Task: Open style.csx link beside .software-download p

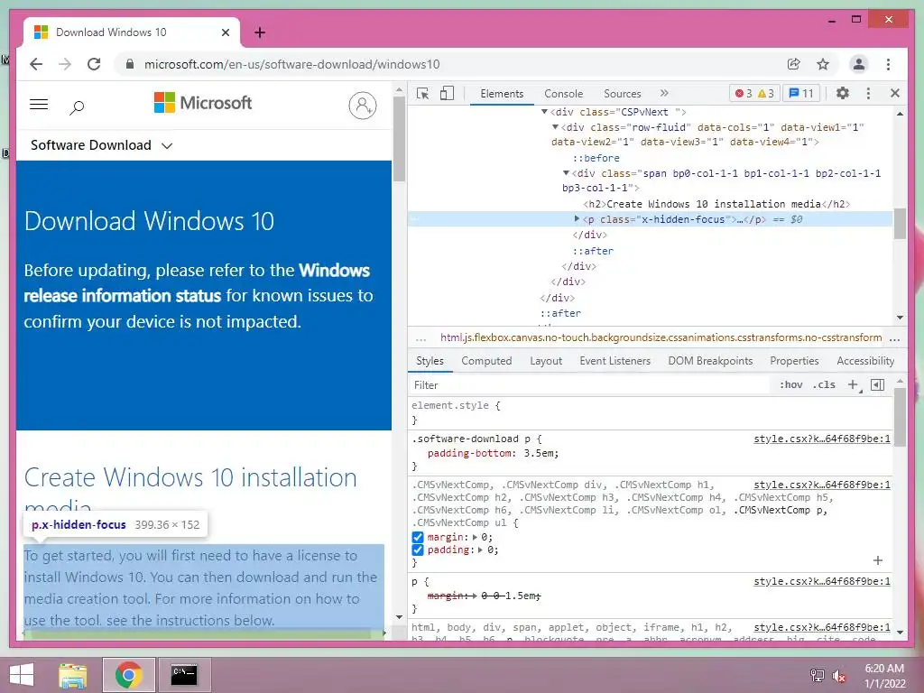Action: (821, 439)
